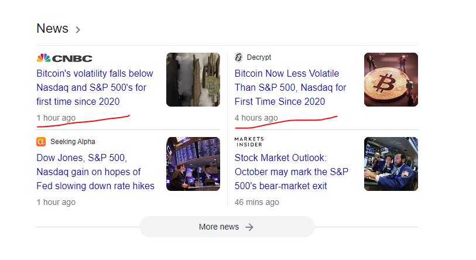Open Stock Market Outlook October article
The height and width of the screenshot is (260, 476).
pos(292,172)
